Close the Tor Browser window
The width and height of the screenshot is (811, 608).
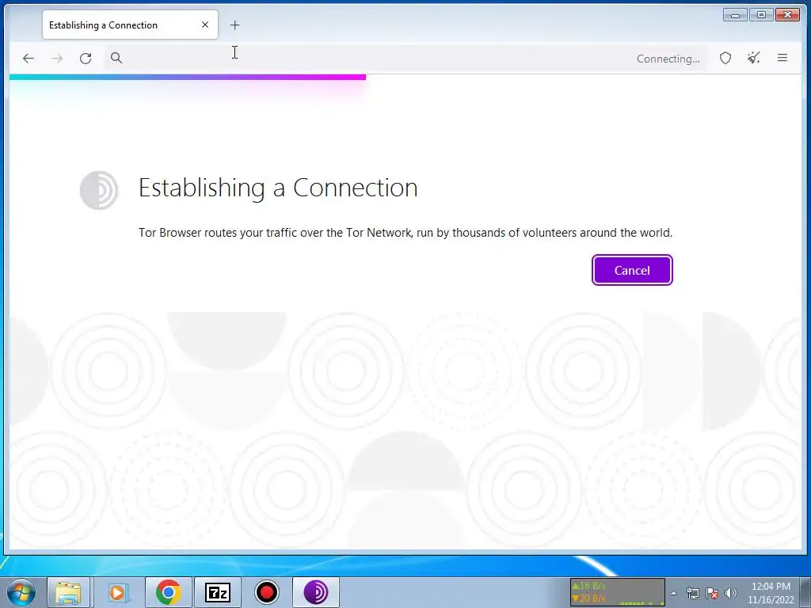tap(788, 14)
